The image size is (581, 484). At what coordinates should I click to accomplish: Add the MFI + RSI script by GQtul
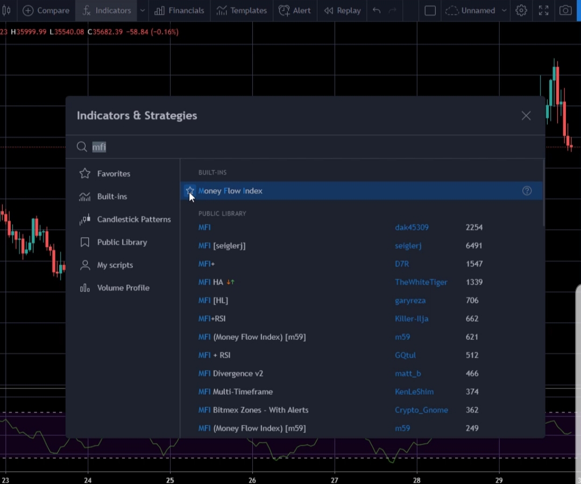pyautogui.click(x=214, y=355)
